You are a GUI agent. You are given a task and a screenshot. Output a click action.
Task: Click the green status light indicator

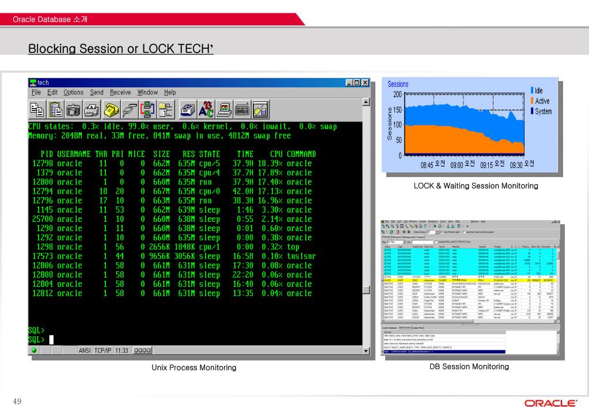pyautogui.click(x=34, y=350)
